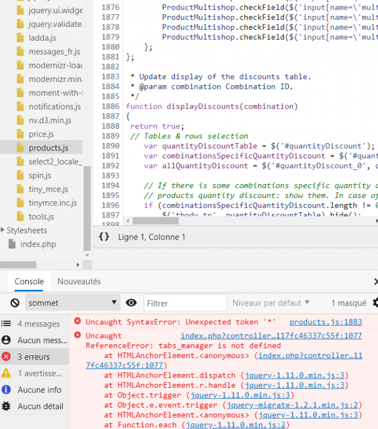Switch to the Console tab
This screenshot has height=429, width=378.
tap(29, 281)
